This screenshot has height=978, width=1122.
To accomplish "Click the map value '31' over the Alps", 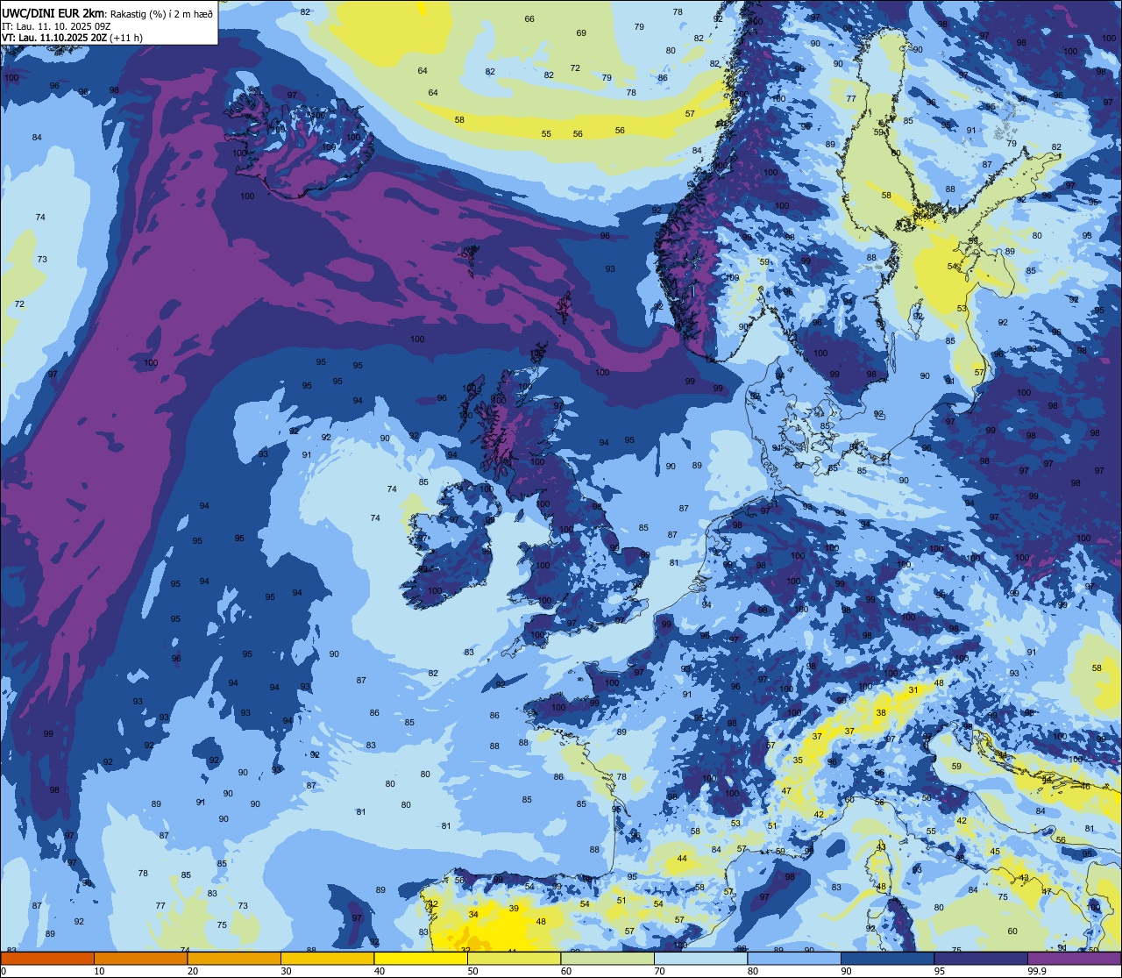I will pos(913,690).
